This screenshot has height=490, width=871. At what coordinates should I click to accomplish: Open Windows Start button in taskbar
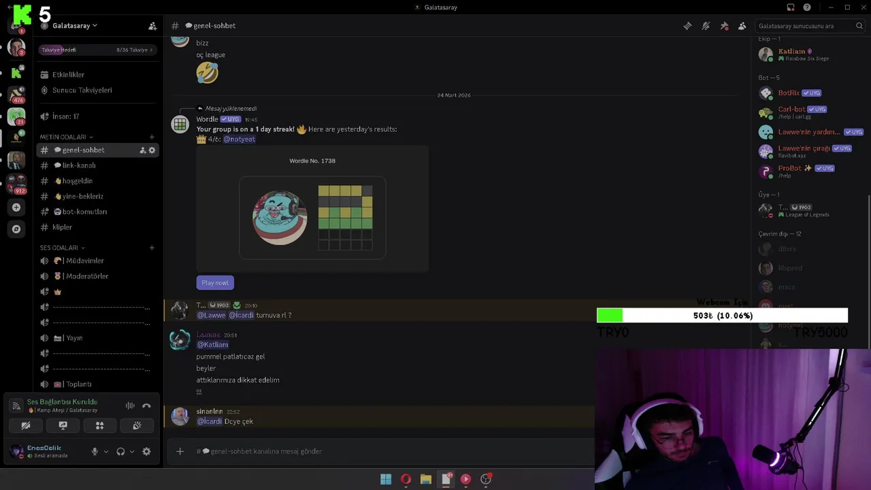point(386,479)
